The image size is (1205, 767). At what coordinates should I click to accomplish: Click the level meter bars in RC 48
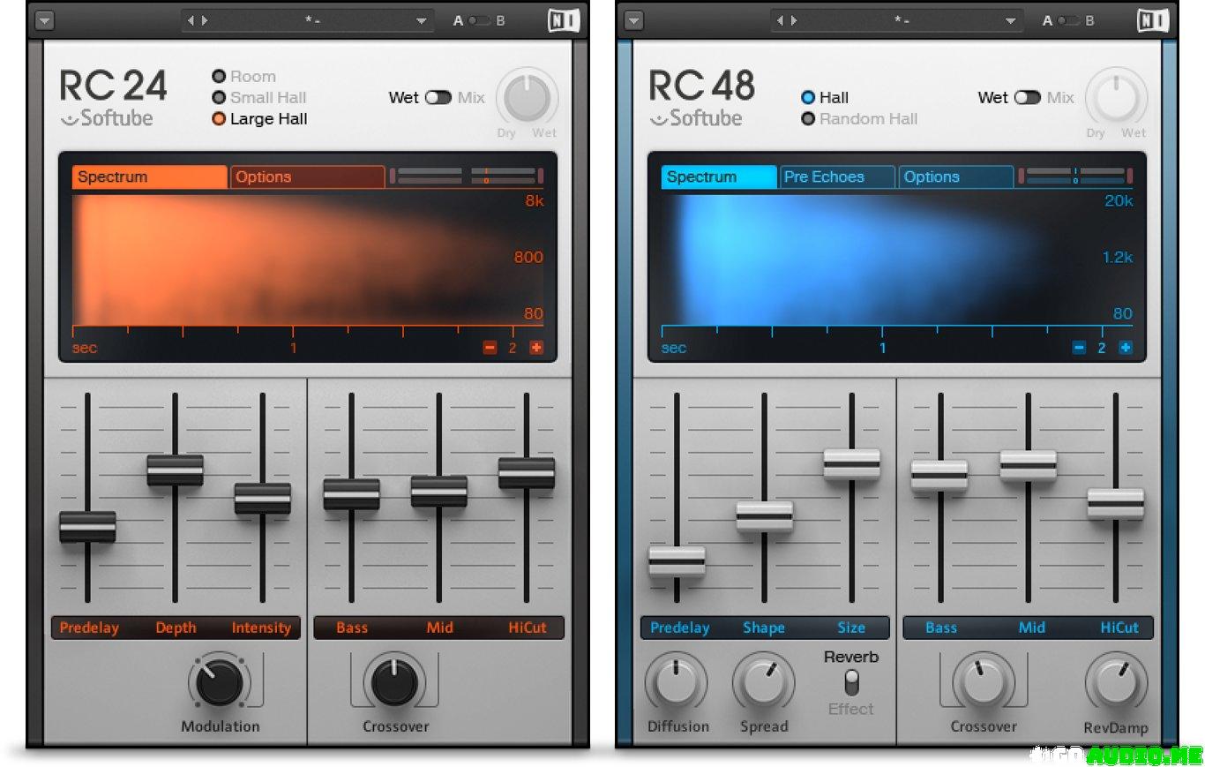click(1075, 177)
